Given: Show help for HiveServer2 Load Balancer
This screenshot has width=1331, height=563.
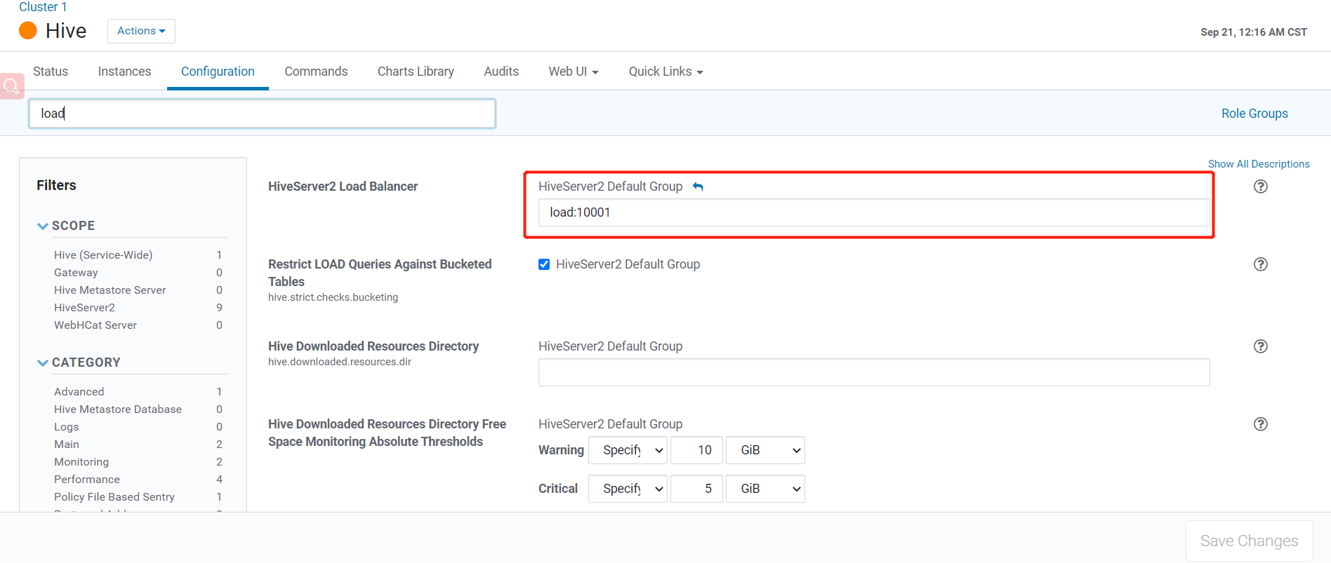Looking at the screenshot, I should 1261,186.
